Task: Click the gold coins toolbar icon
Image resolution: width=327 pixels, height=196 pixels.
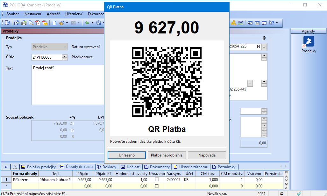Action: tap(234, 23)
